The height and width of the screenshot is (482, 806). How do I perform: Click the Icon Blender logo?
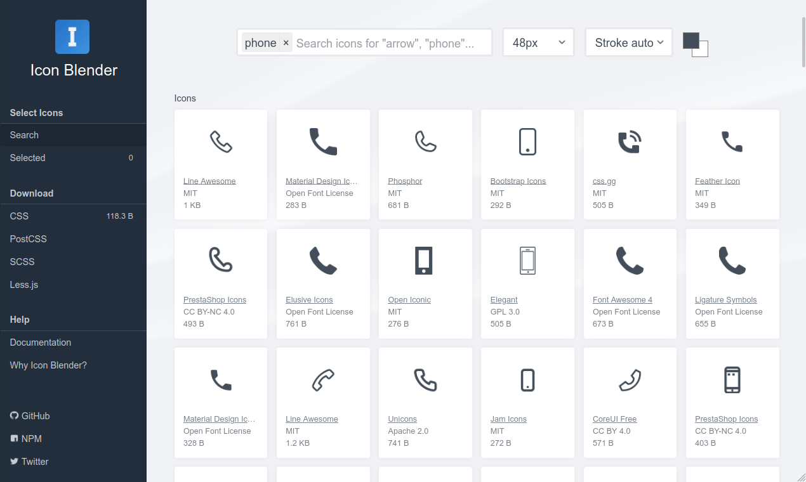[72, 37]
